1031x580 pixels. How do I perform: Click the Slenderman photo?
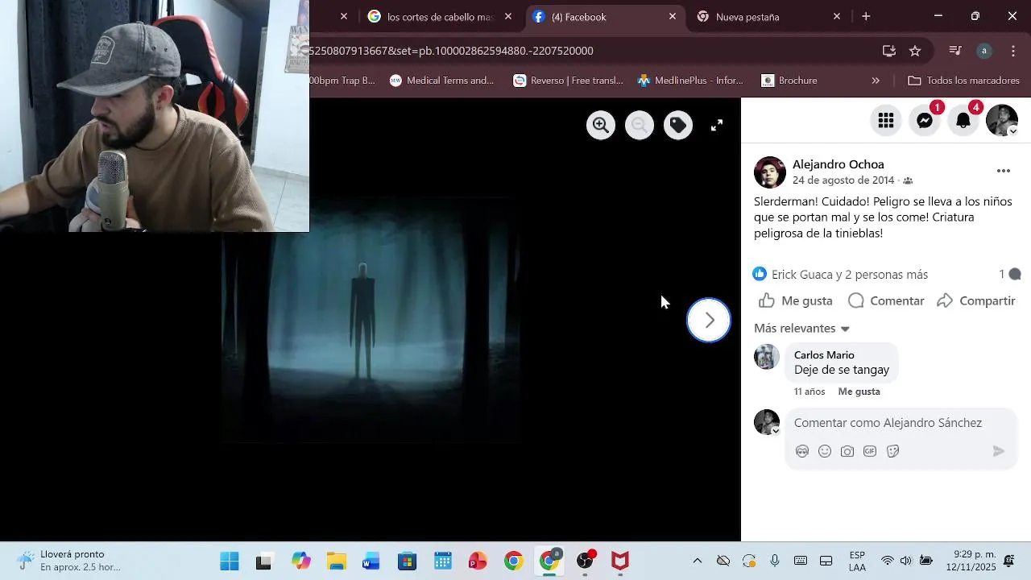[x=371, y=321]
